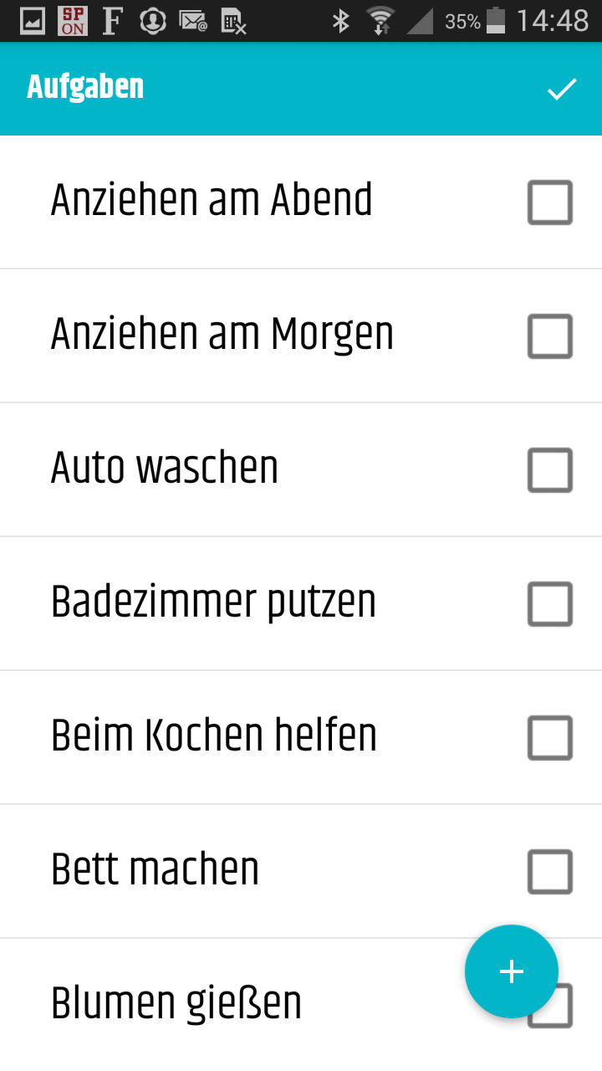Tap the floating add task button
The image size is (602, 1071).
511,971
